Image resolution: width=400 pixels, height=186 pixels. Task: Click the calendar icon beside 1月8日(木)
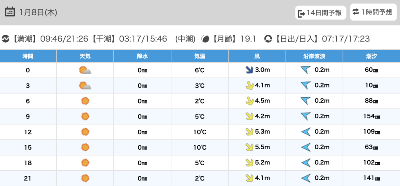pyautogui.click(x=10, y=12)
